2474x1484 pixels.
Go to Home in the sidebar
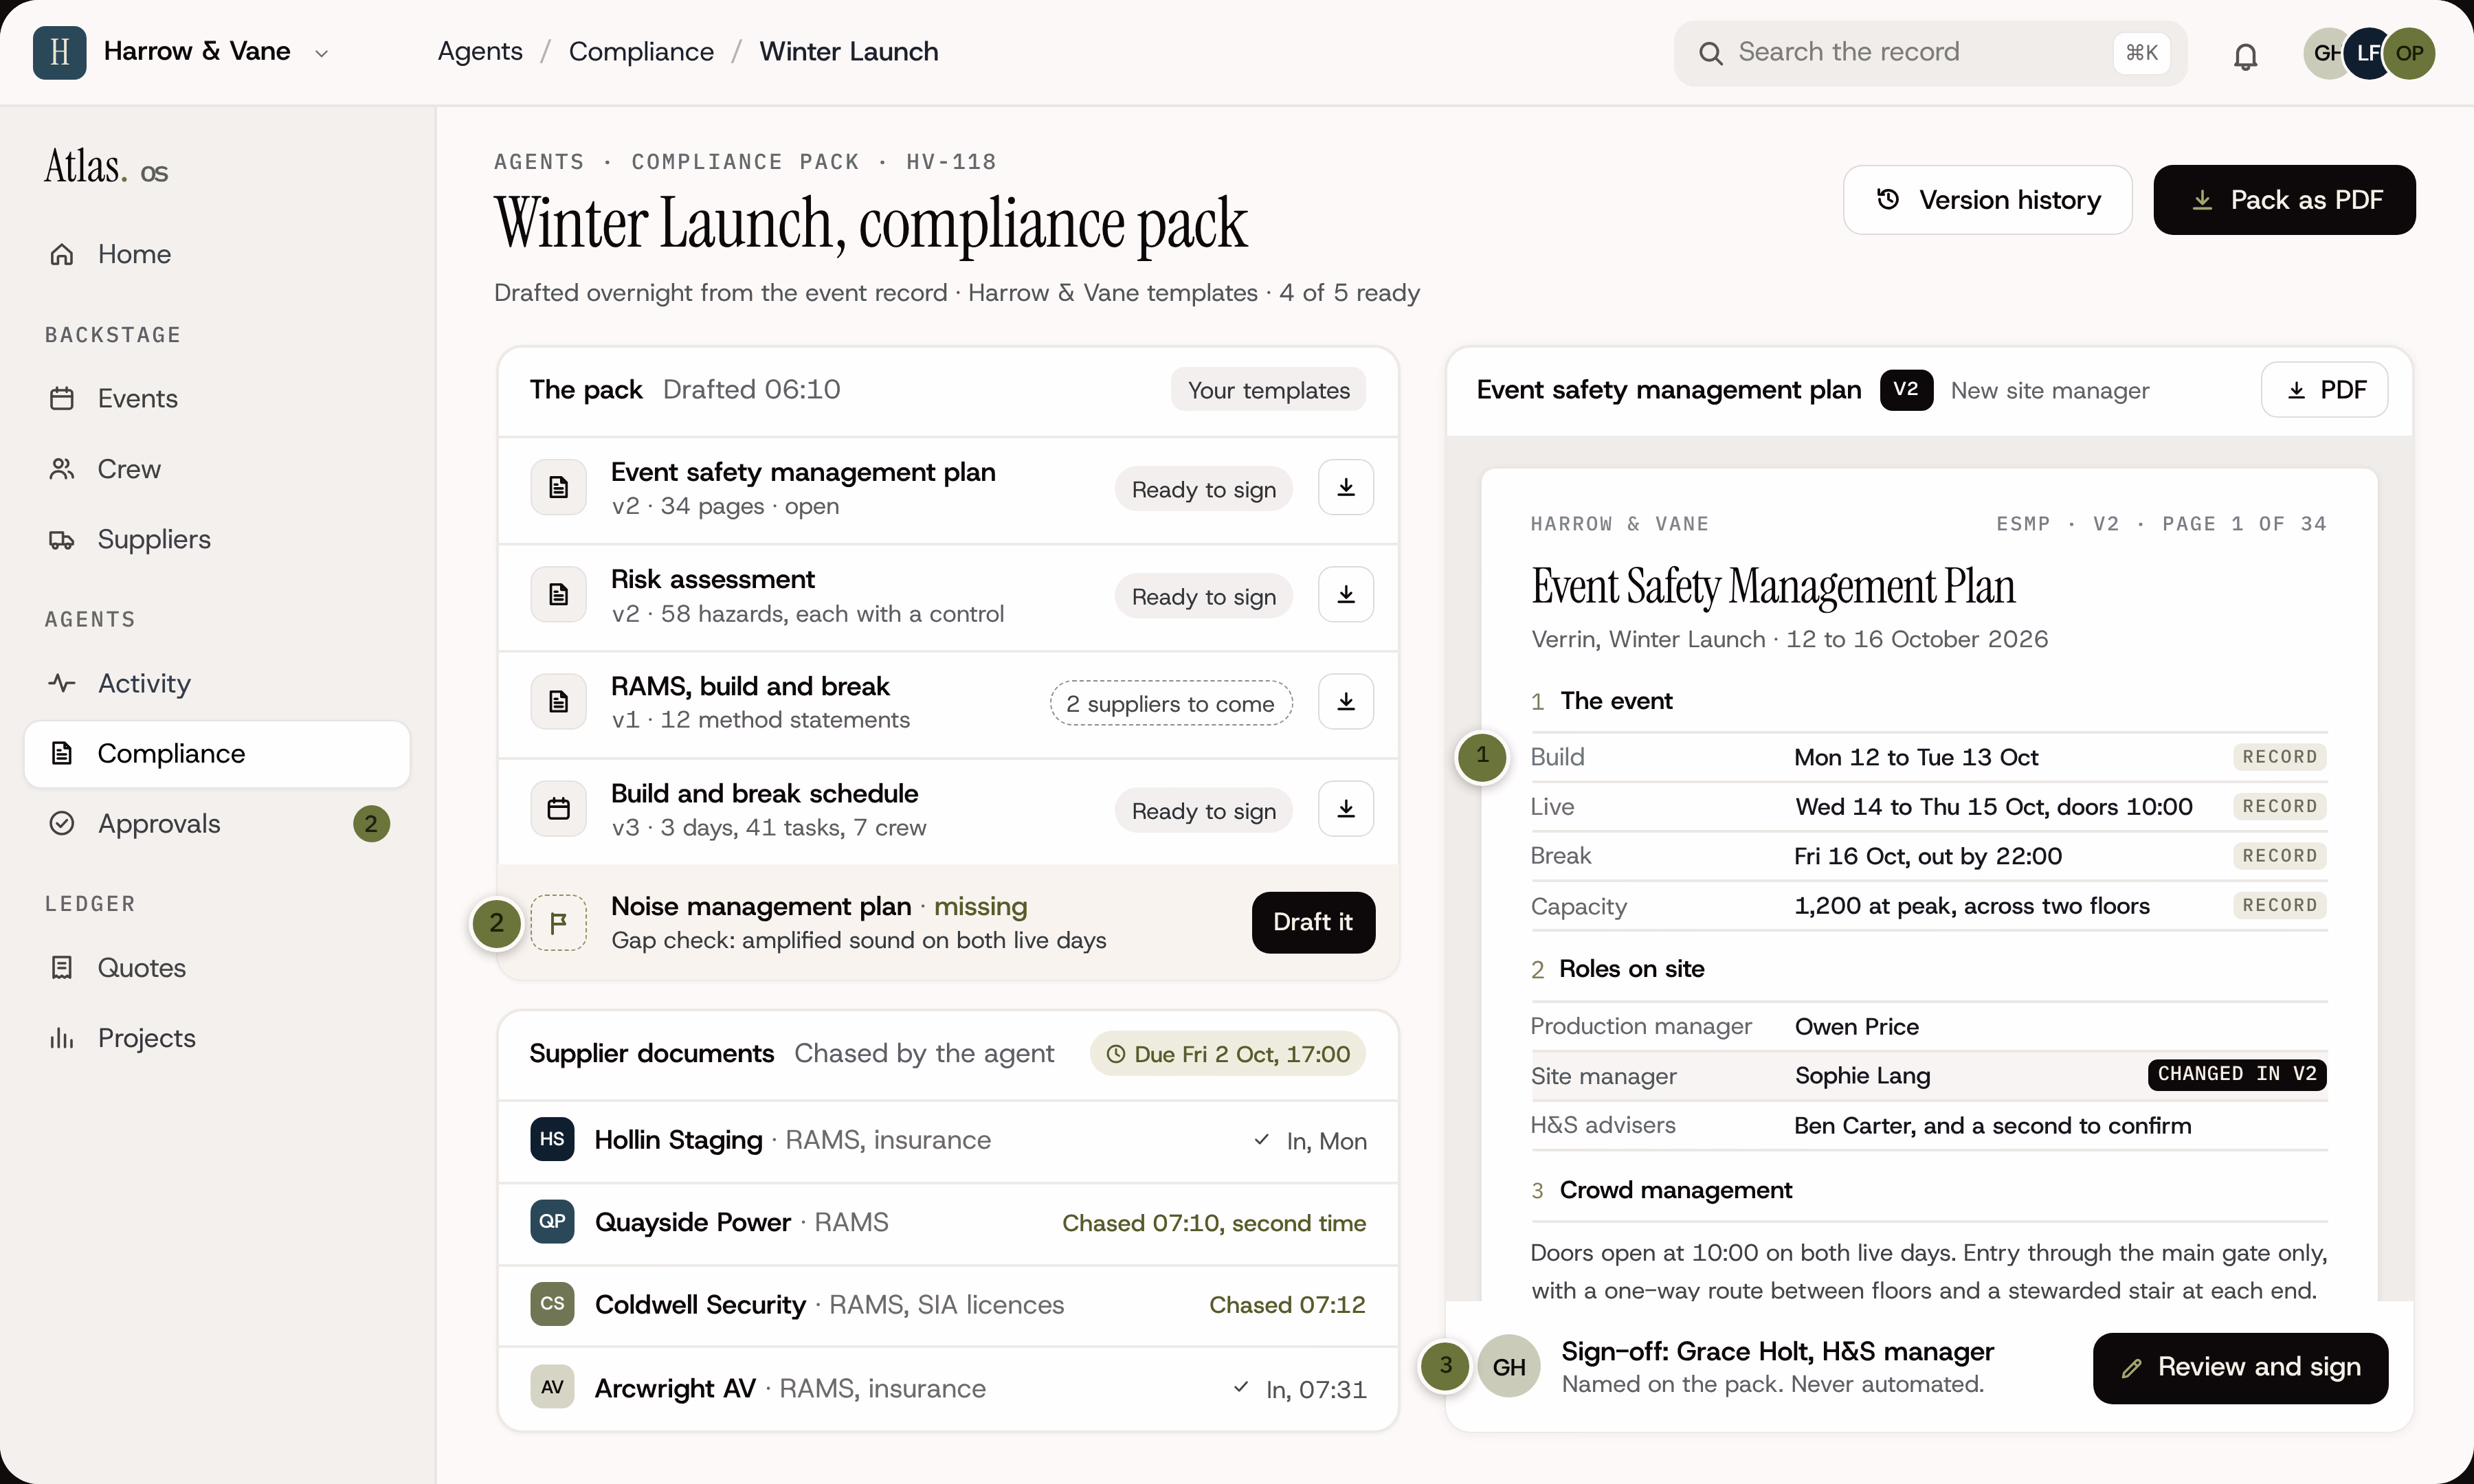coord(217,254)
